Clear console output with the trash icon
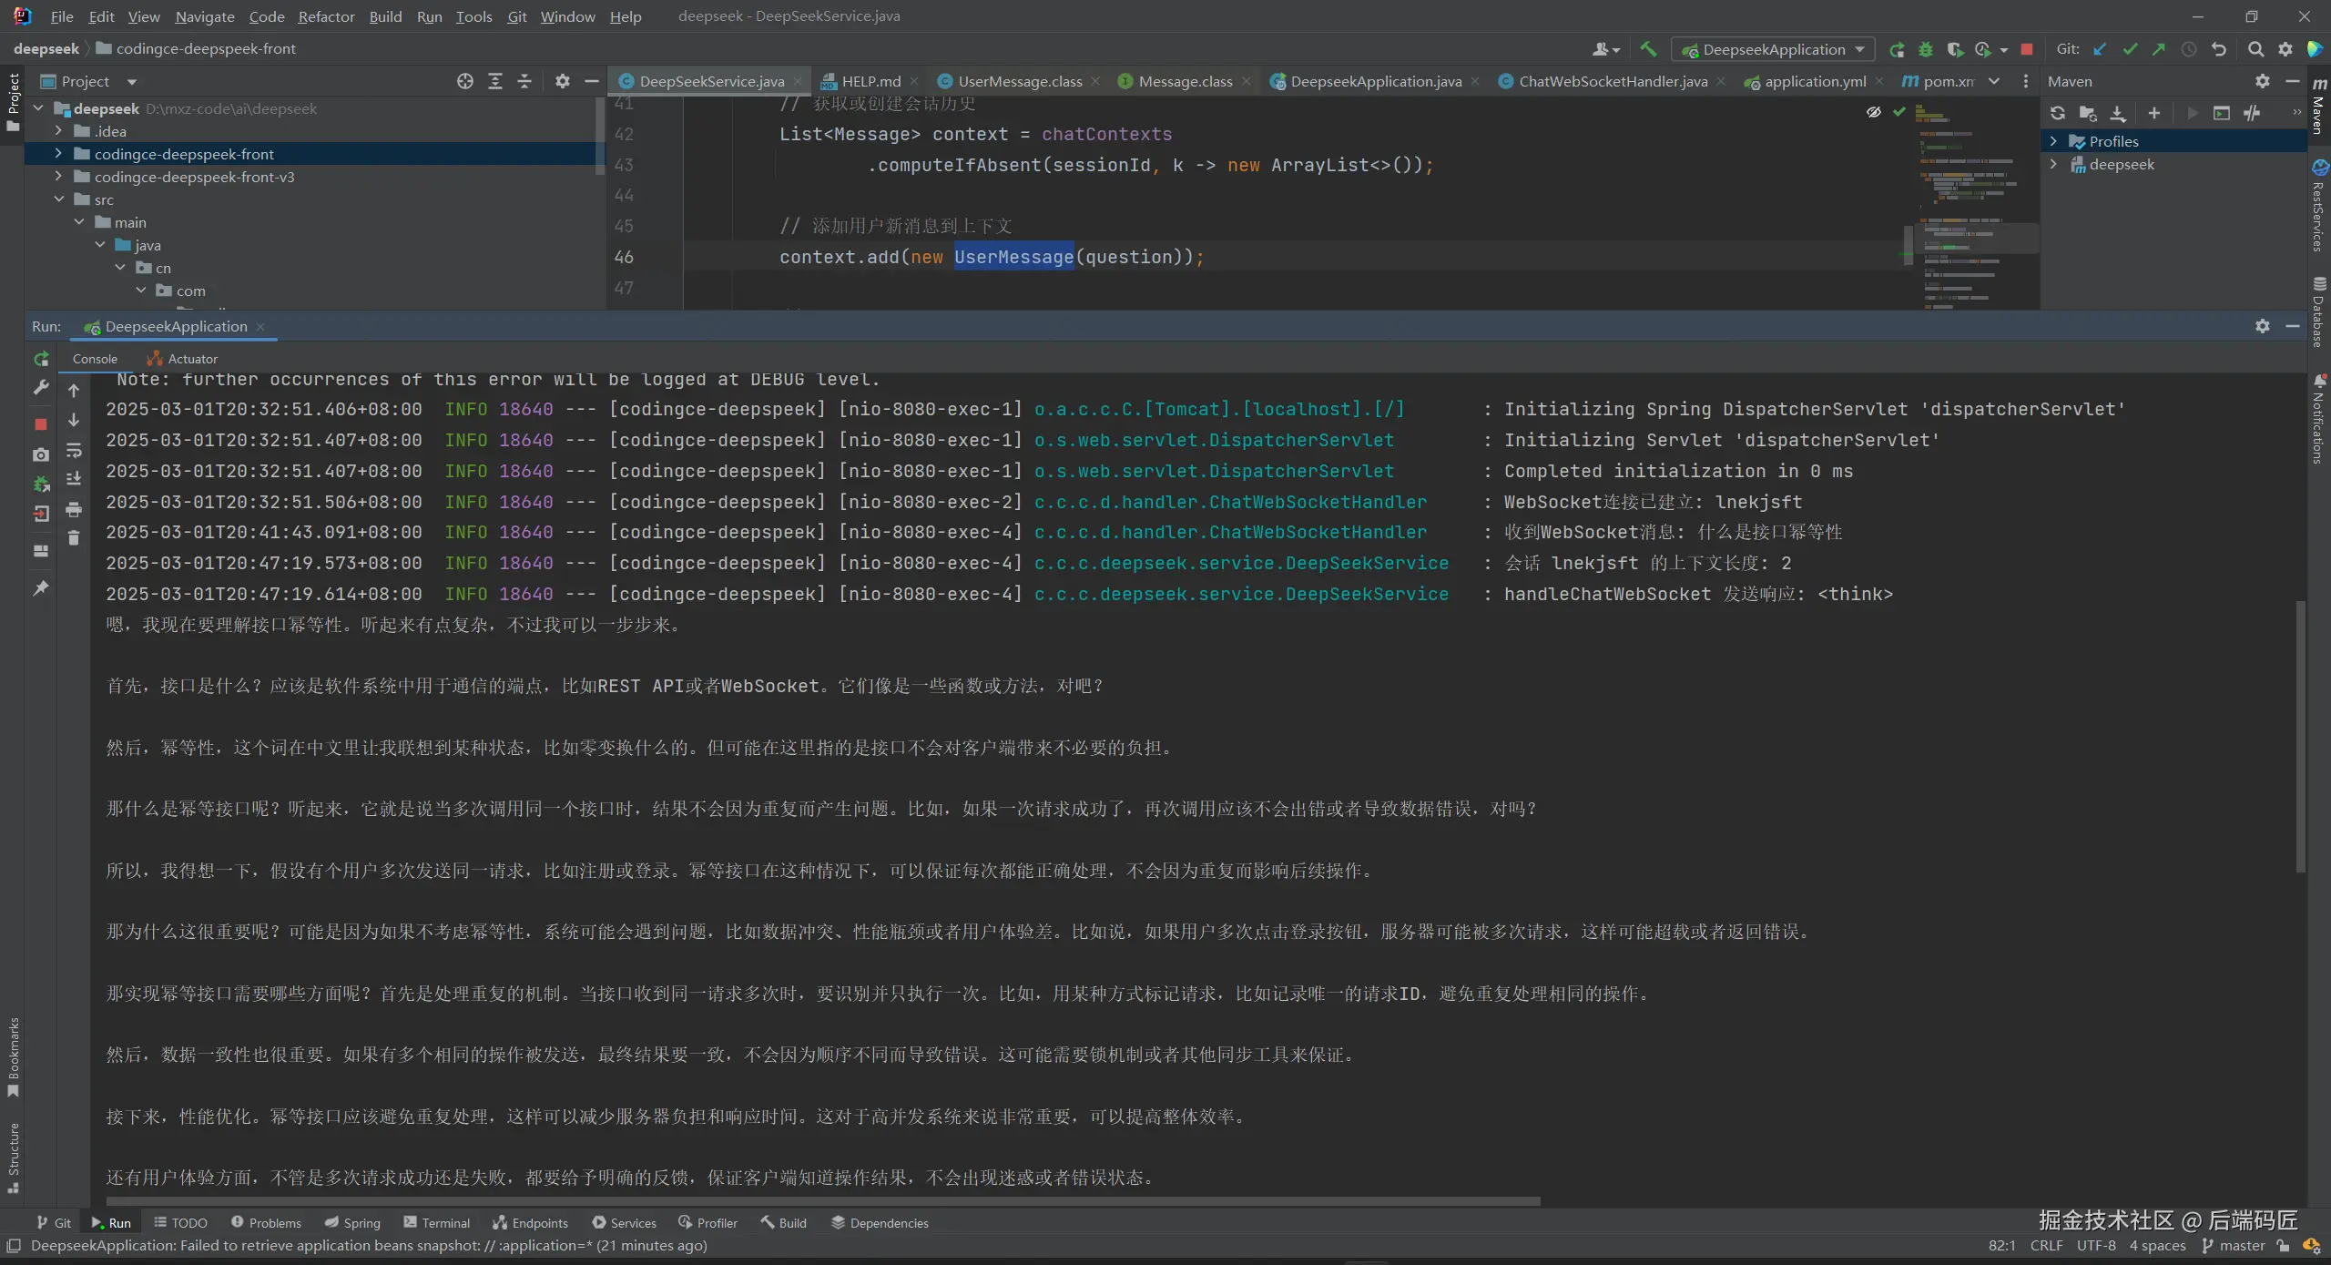2331x1265 pixels. tap(74, 538)
